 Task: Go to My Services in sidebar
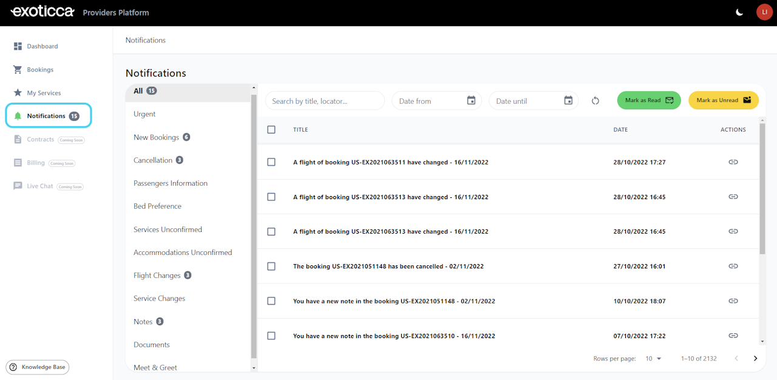44,93
